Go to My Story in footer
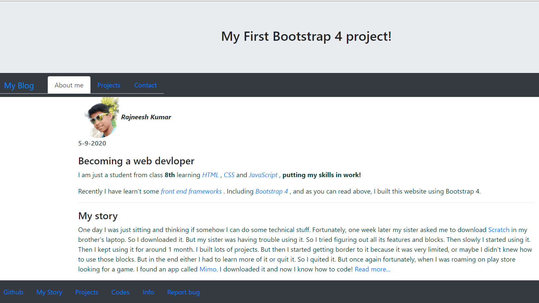This screenshot has width=539, height=303. (x=49, y=292)
